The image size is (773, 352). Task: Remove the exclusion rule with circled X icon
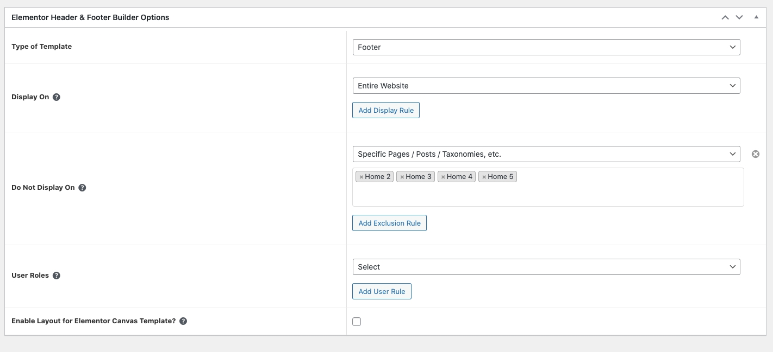pyautogui.click(x=755, y=154)
